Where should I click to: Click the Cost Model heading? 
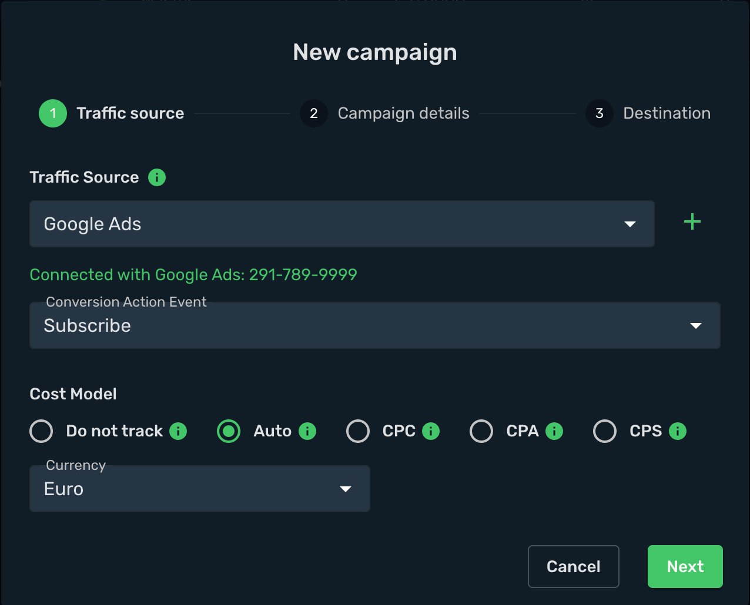(73, 394)
